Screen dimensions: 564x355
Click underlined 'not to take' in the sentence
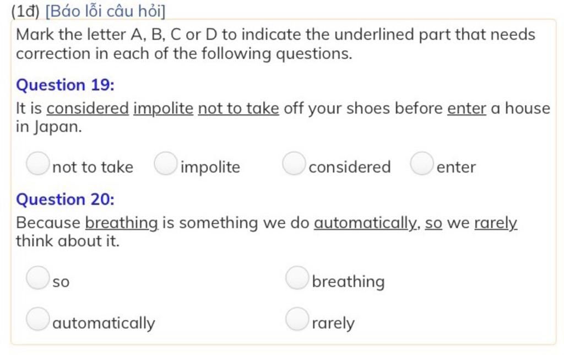click(x=238, y=109)
